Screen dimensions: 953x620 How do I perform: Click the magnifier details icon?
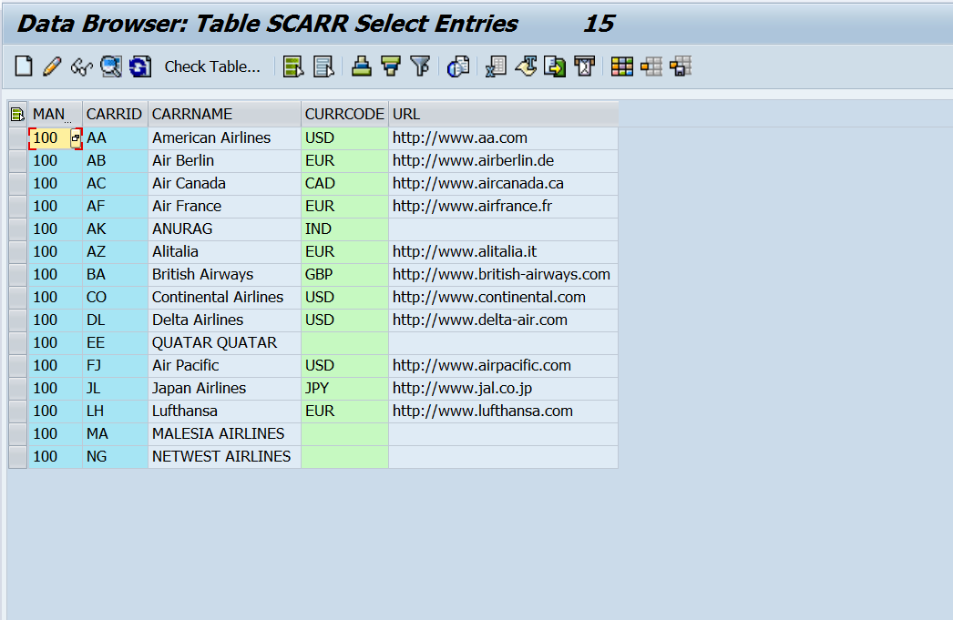tap(110, 66)
